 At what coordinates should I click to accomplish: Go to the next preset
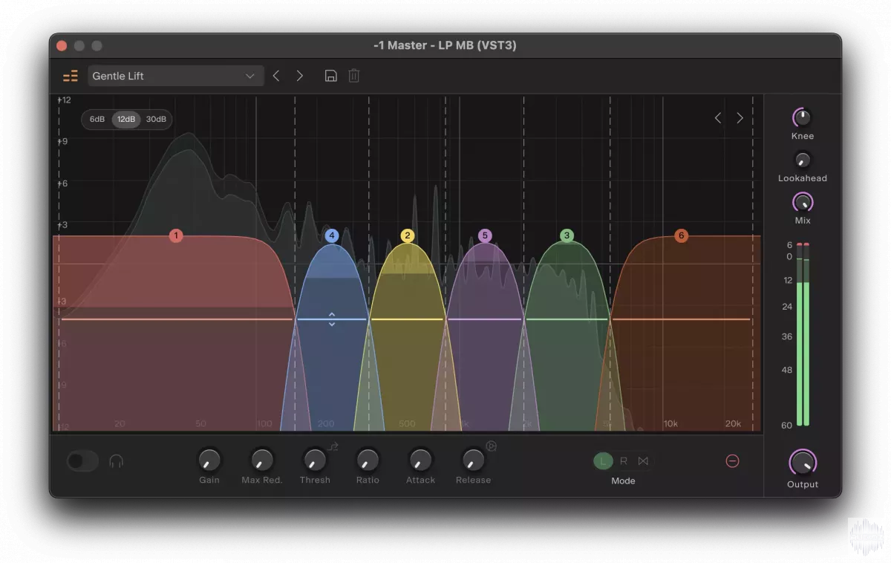300,76
